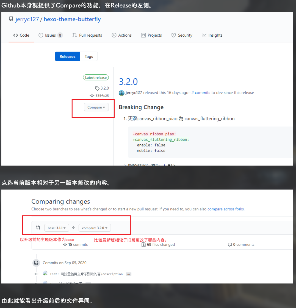The width and height of the screenshot is (296, 308).
Task: Open the compare: 3.2.0 dropdown
Action: pyautogui.click(x=95, y=228)
